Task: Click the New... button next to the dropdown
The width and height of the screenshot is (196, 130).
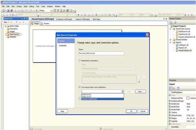Action: 141,92
